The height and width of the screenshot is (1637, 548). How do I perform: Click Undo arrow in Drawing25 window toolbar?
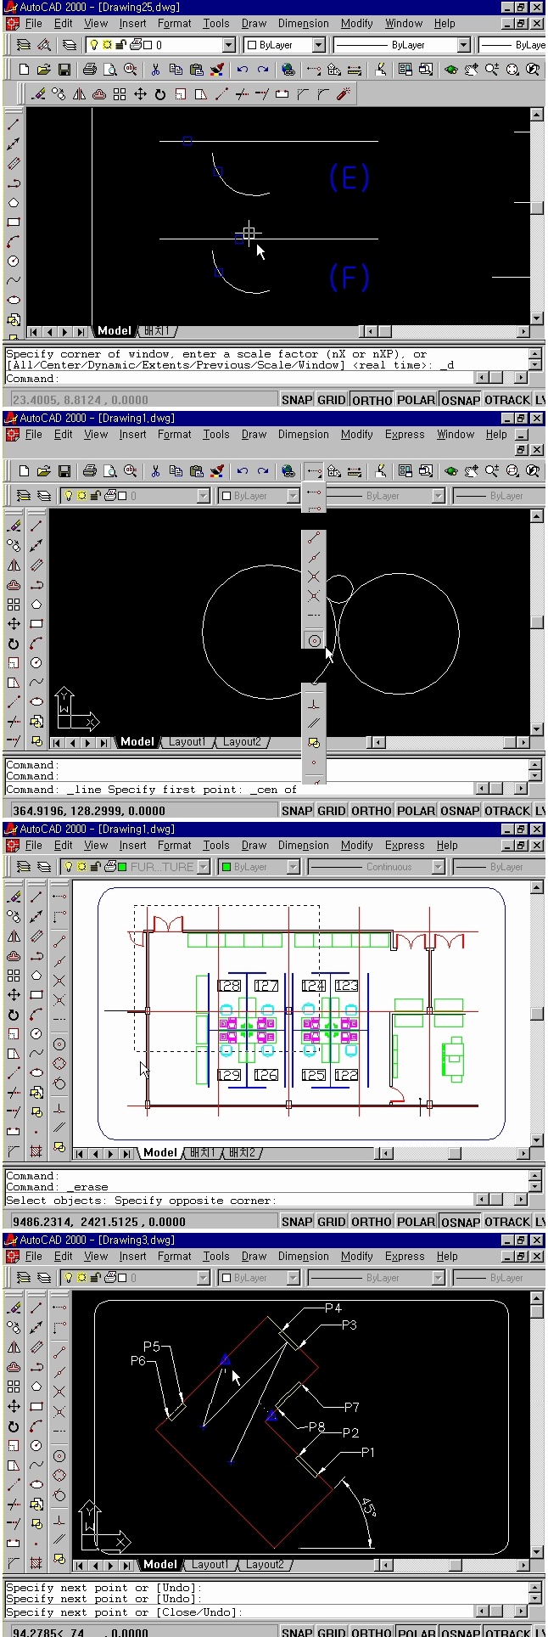coord(243,70)
